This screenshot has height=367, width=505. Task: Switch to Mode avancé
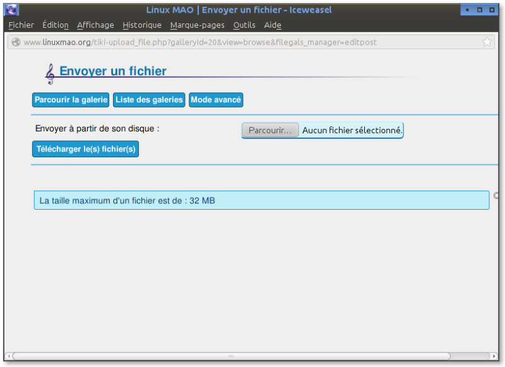click(216, 100)
